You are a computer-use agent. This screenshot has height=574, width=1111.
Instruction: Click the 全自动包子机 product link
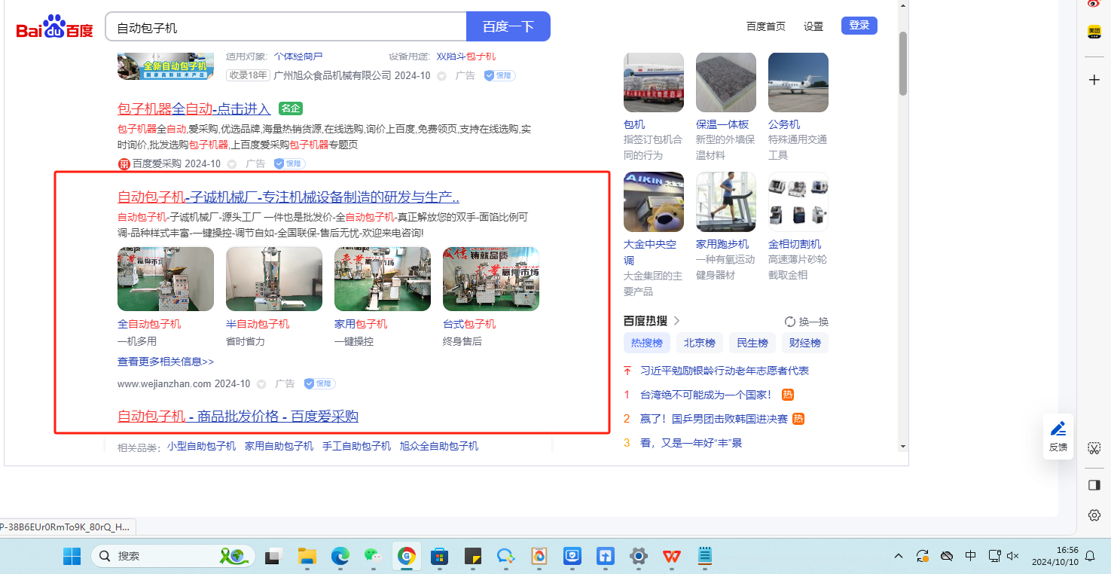click(x=149, y=324)
